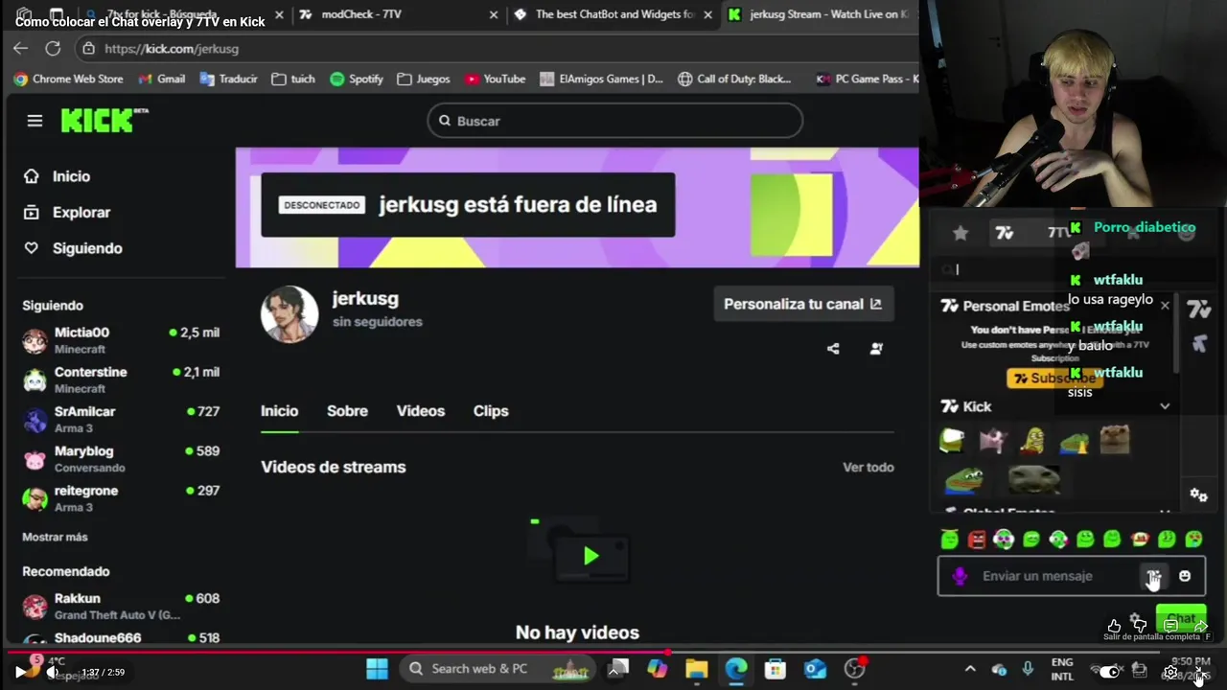Click the green Chat send button
Image resolution: width=1227 pixels, height=690 pixels.
click(1181, 619)
